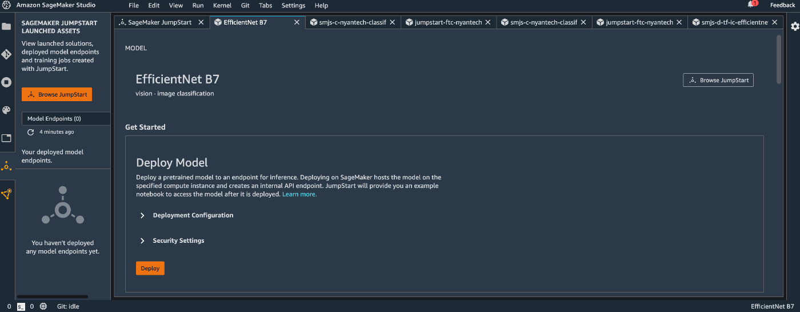Switch to smjs-d-tf-ic-efficientne tab
This screenshot has height=312, width=800.
point(735,22)
